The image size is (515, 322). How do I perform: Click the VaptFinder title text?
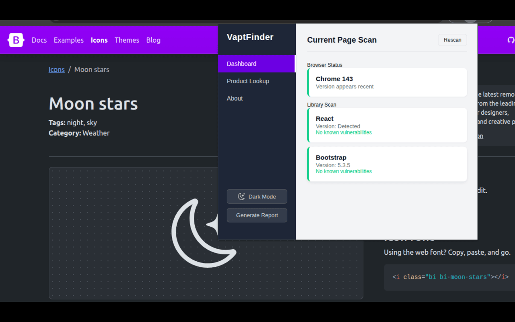pyautogui.click(x=250, y=37)
